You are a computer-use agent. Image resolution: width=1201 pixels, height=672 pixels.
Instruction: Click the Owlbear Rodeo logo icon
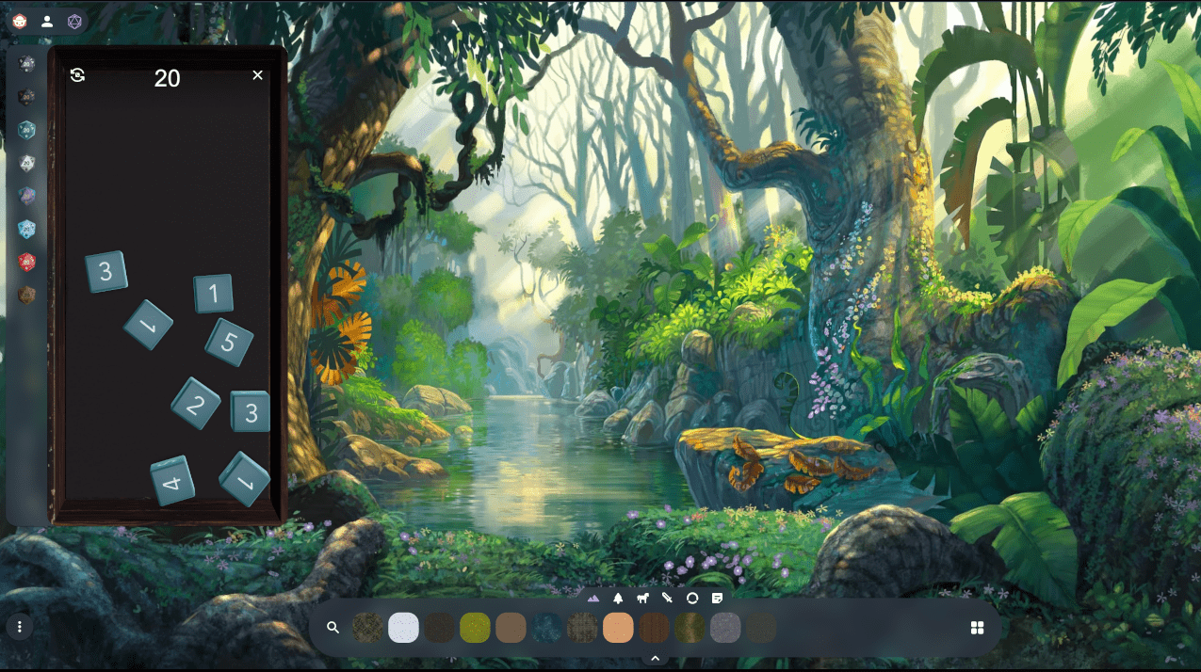[x=20, y=22]
